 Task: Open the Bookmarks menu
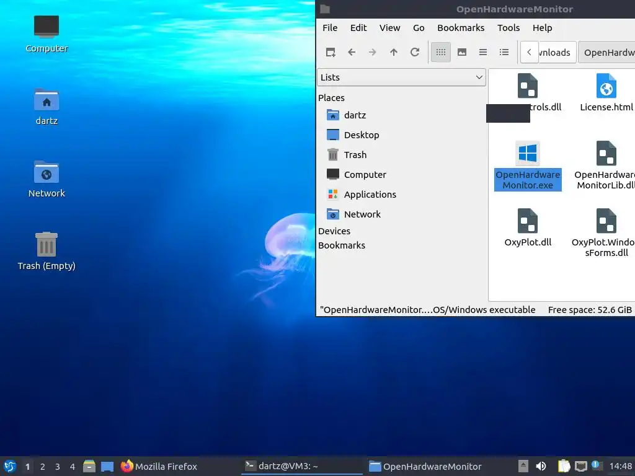(461, 27)
